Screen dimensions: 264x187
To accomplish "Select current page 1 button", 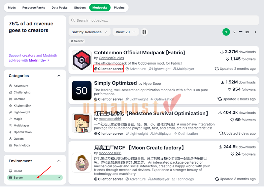I will [x=226, y=32].
